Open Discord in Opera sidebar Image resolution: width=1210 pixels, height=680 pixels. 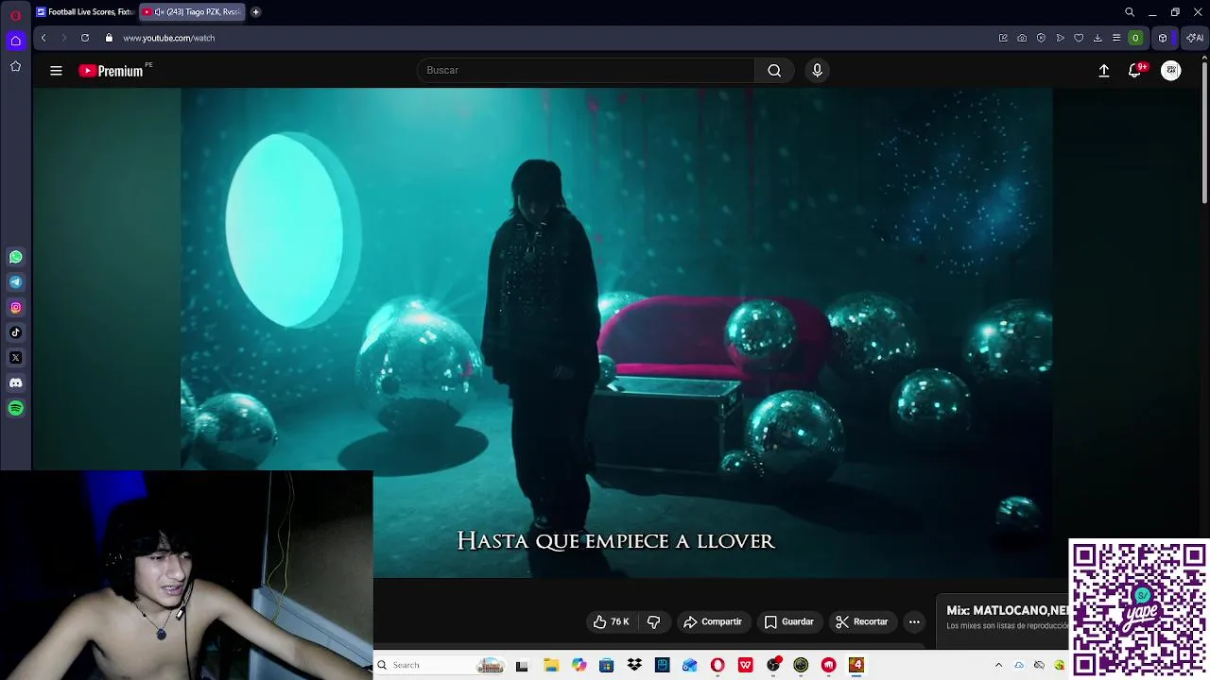15,383
